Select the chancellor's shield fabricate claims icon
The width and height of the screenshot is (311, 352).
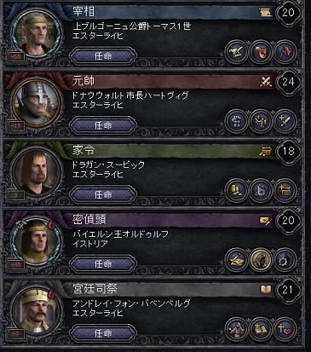(260, 52)
